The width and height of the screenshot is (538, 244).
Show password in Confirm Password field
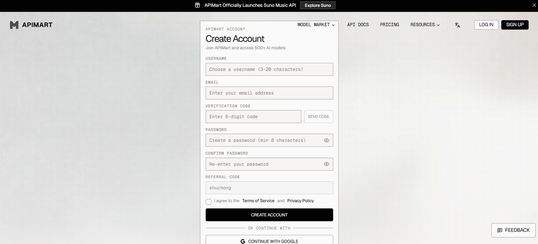[326, 164]
